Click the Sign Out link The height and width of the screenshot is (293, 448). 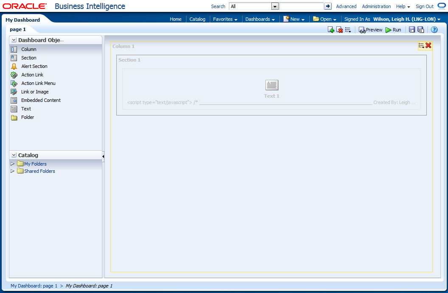pos(424,6)
